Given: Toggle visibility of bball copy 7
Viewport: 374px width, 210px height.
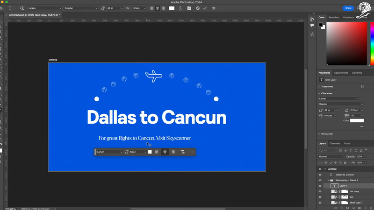Looking at the screenshot, I should point(320,203).
